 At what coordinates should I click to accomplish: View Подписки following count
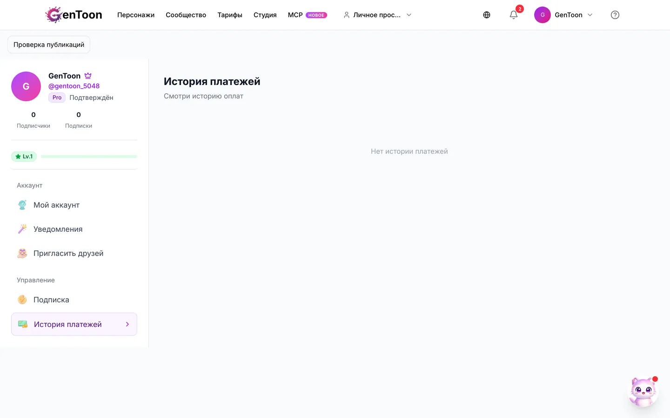coord(79,120)
